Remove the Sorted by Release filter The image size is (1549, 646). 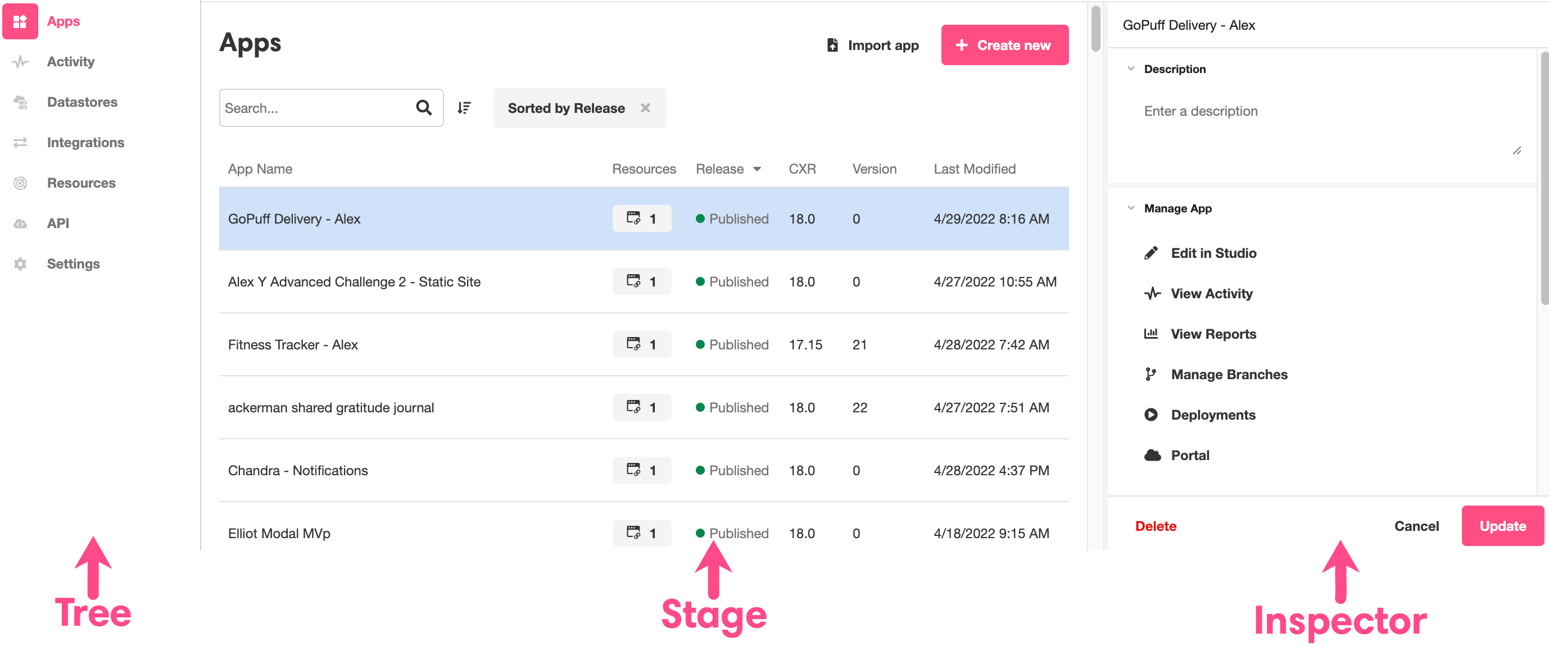[x=645, y=107]
